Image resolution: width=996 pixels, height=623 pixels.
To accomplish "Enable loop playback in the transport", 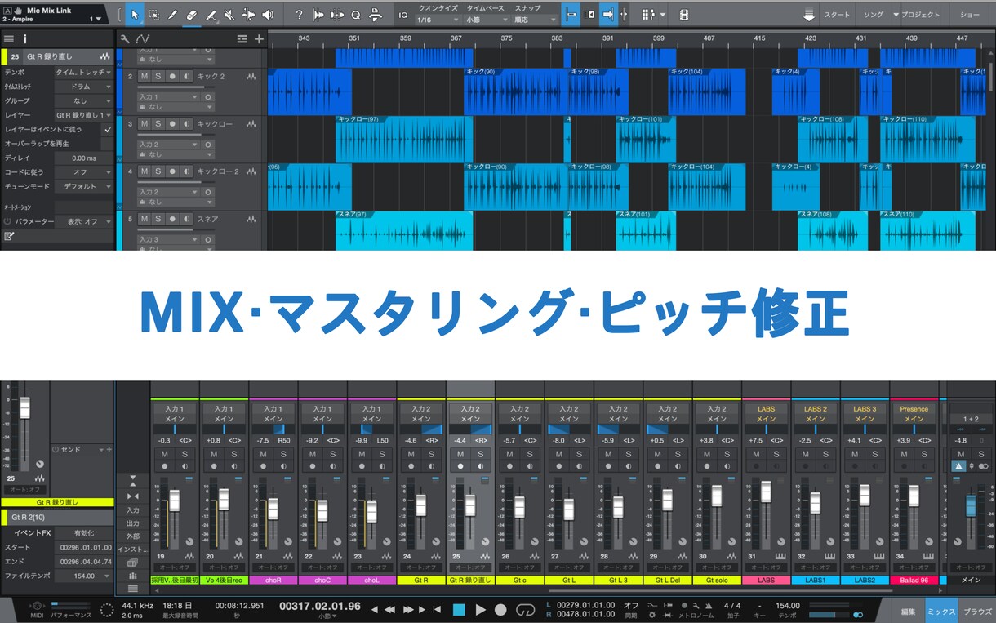I will tap(526, 609).
